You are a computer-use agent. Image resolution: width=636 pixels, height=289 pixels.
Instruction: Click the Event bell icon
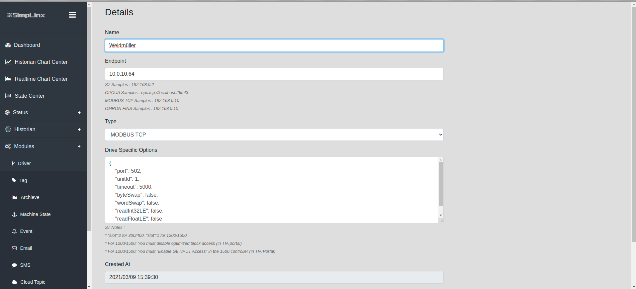(14, 232)
